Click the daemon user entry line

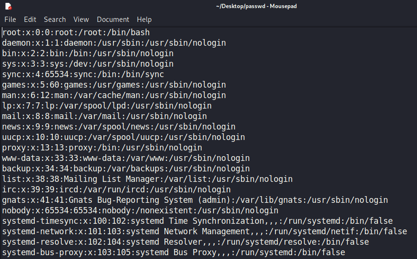coord(113,43)
